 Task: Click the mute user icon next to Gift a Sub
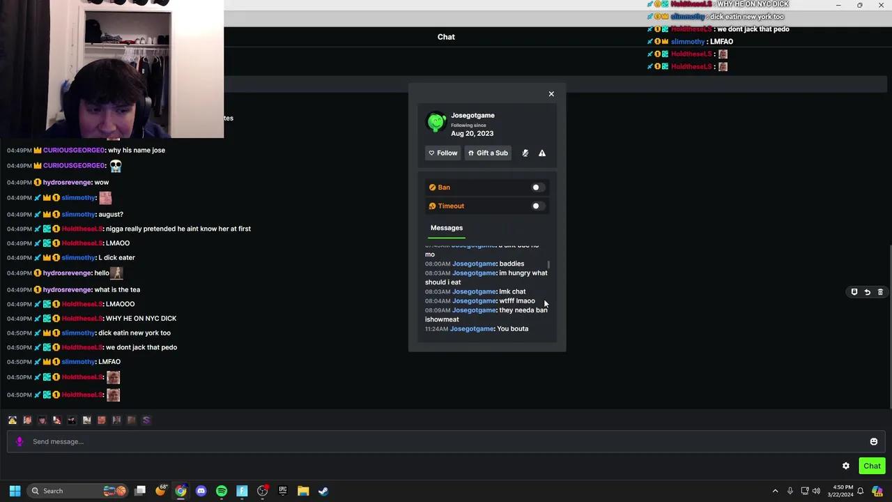pos(525,153)
